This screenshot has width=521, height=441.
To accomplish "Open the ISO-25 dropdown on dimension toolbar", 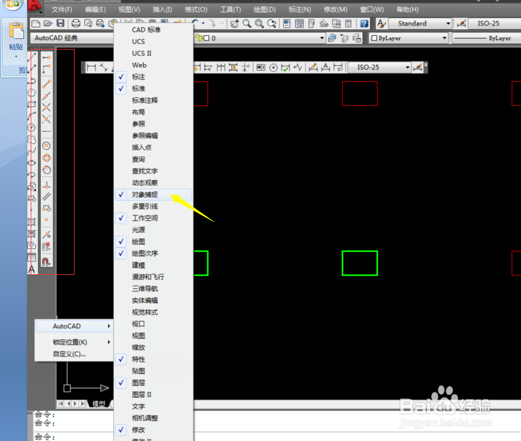I will pyautogui.click(x=379, y=68).
